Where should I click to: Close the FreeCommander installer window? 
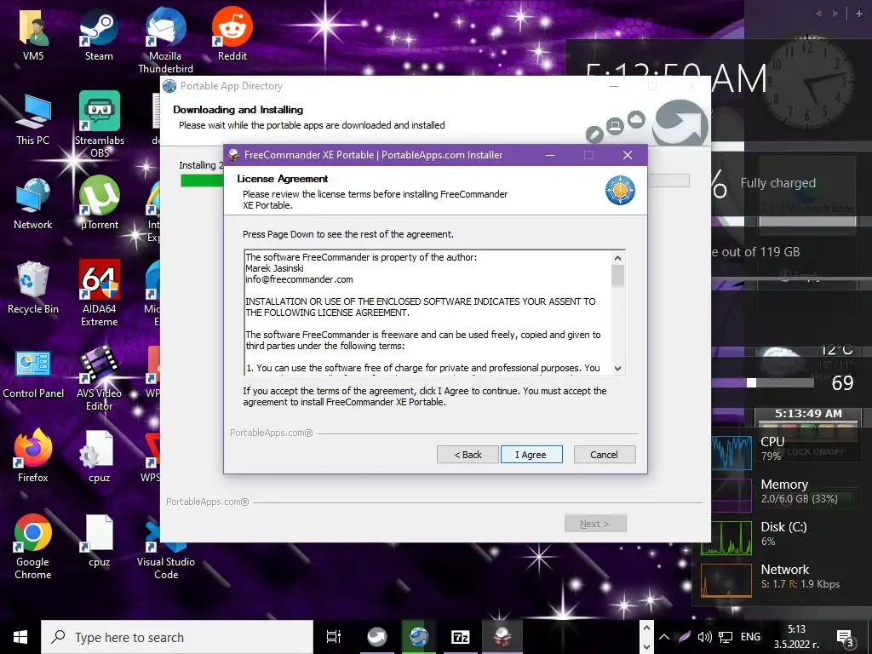click(628, 155)
